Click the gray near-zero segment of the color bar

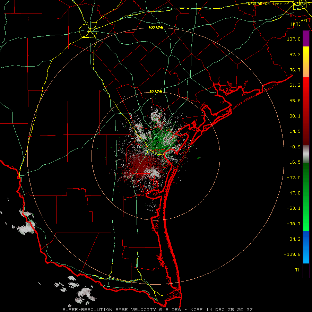tap(306, 154)
